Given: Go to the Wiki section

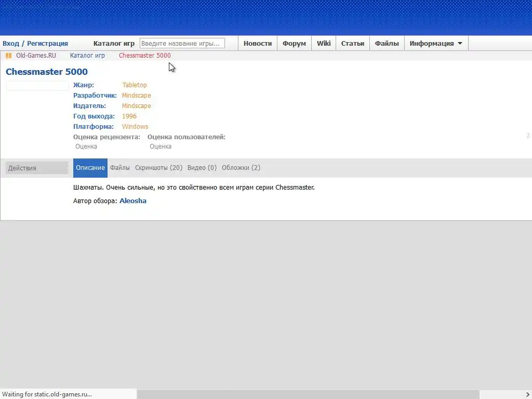Looking at the screenshot, I should pyautogui.click(x=324, y=44).
